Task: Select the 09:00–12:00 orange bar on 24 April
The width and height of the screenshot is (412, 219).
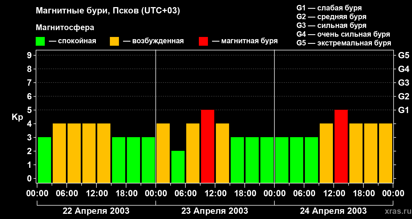Action: pyautogui.click(x=326, y=153)
